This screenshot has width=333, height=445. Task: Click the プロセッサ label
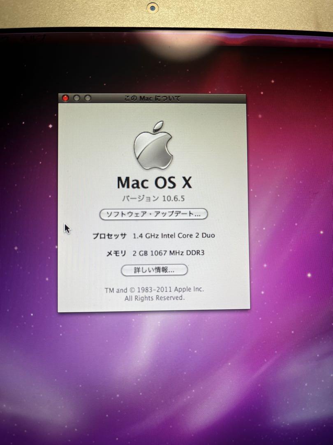click(109, 236)
